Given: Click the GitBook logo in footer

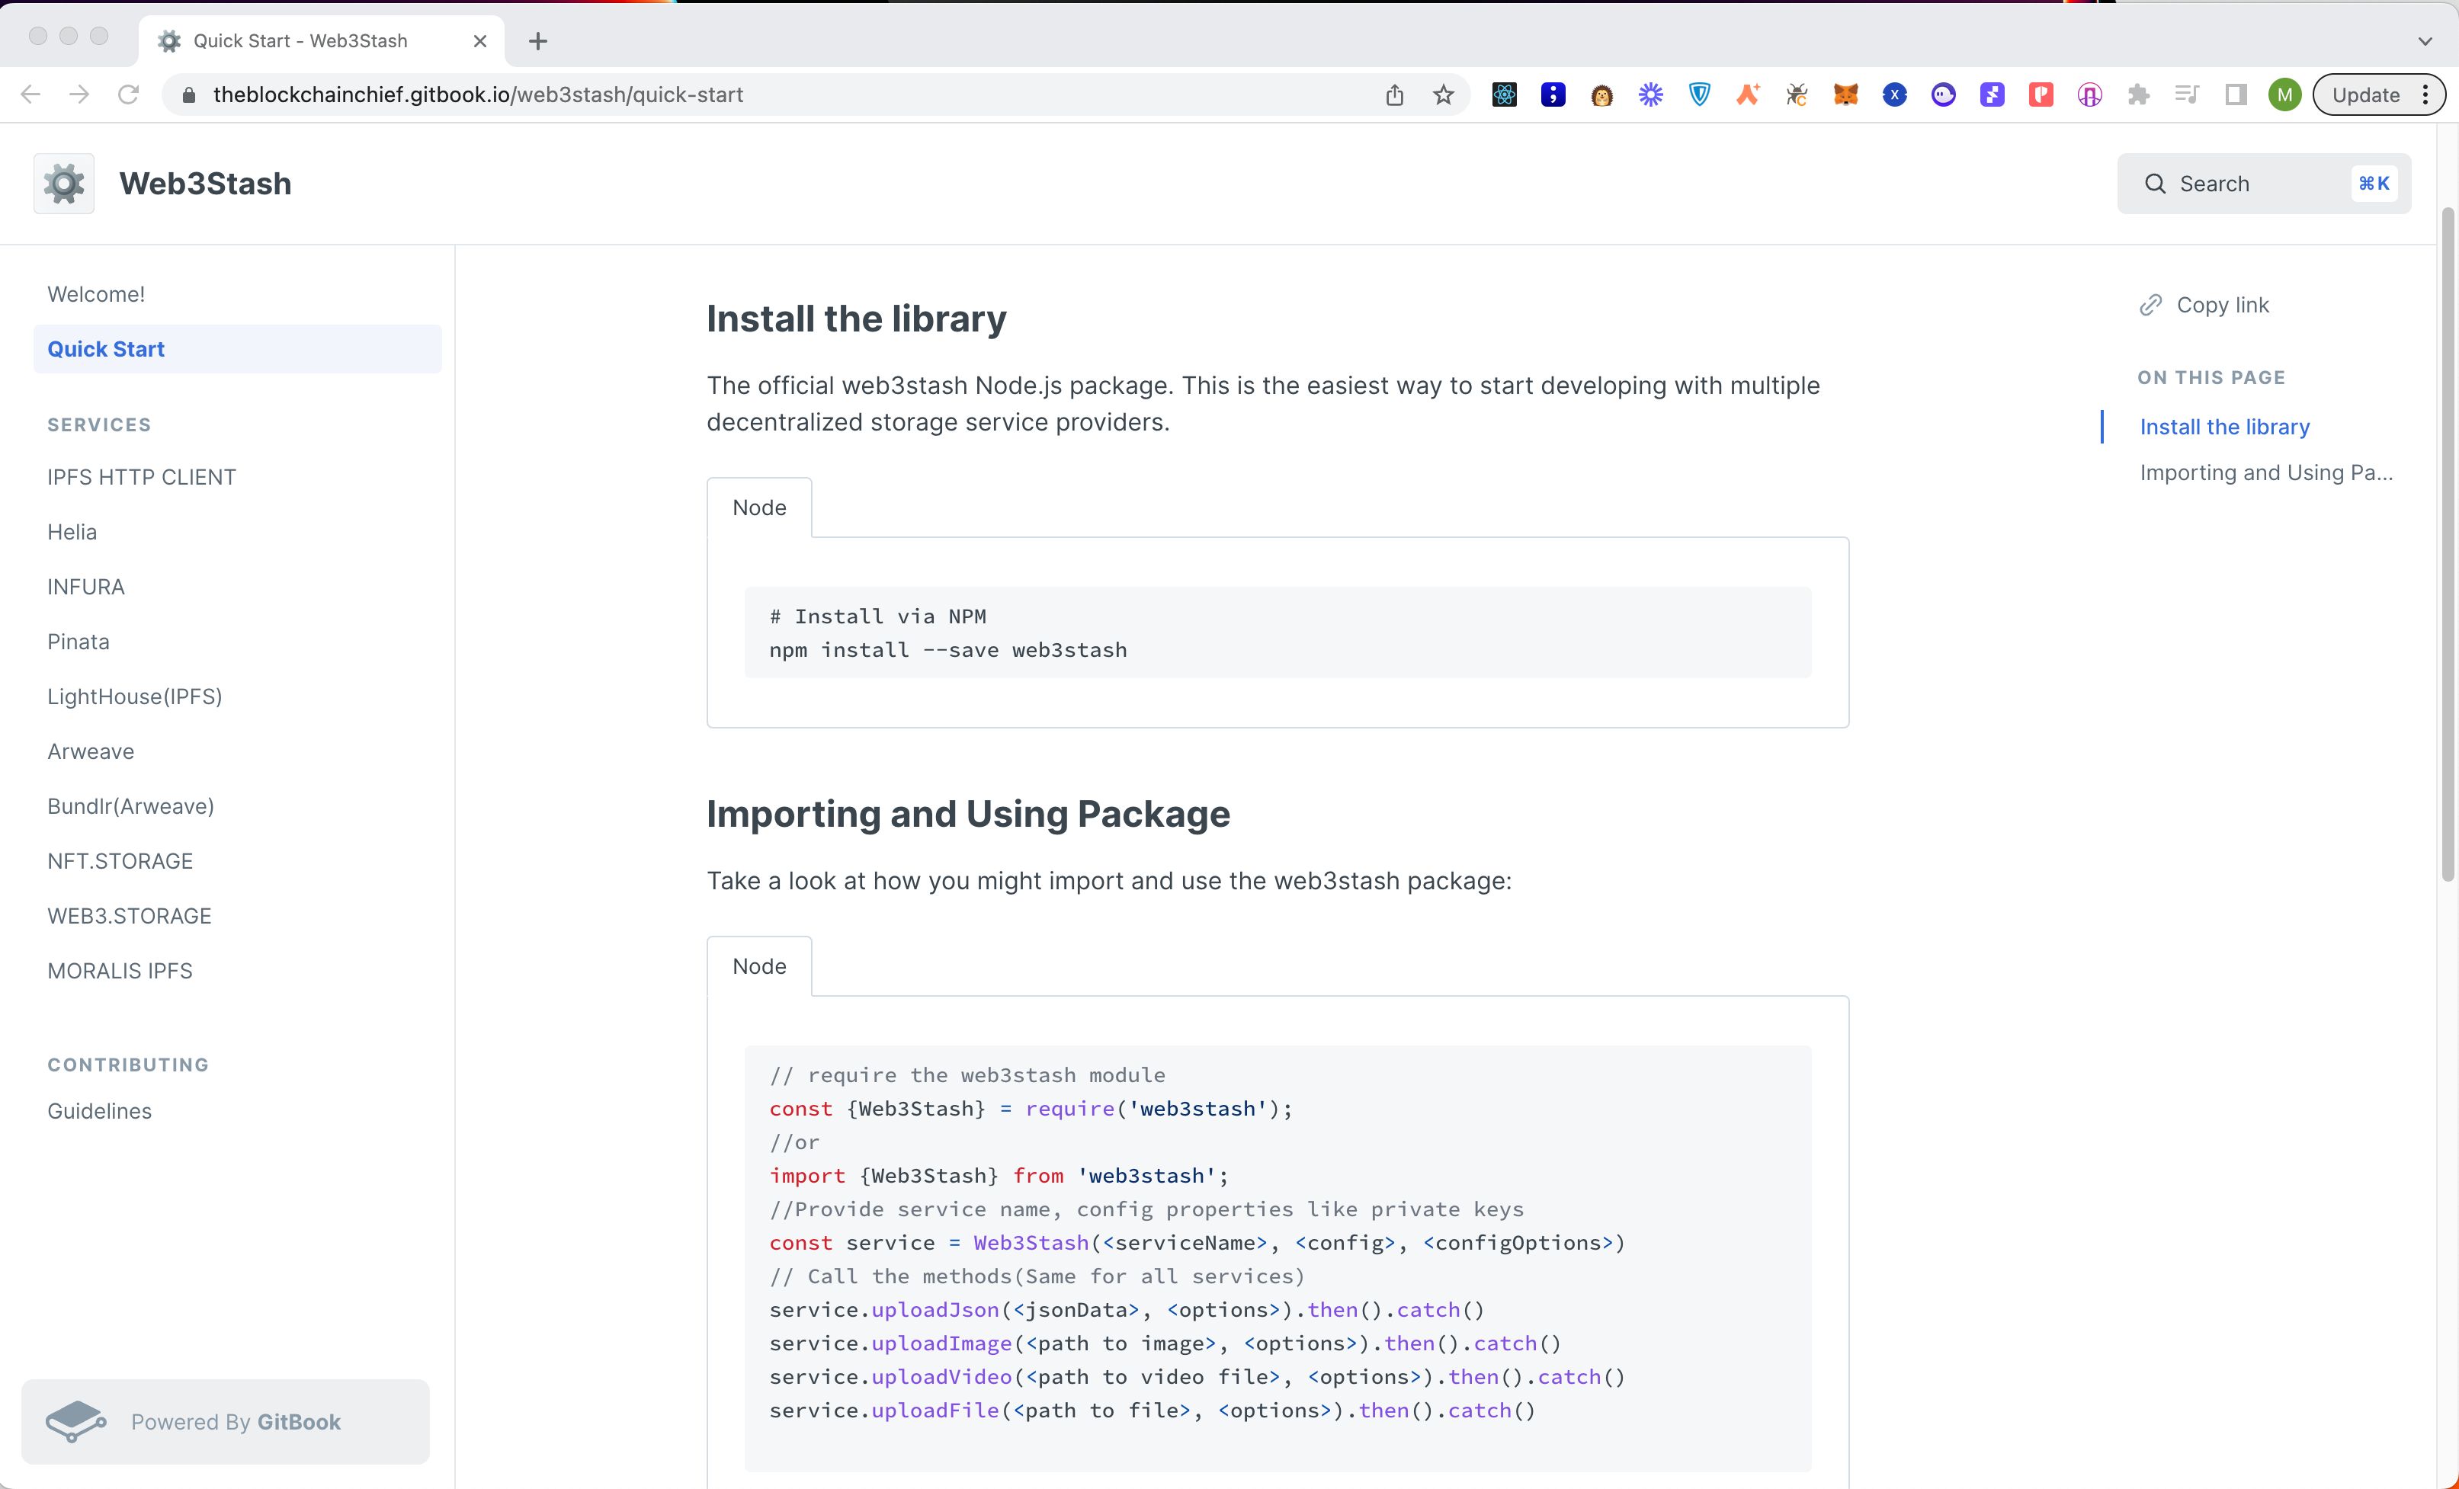Looking at the screenshot, I should click(76, 1421).
